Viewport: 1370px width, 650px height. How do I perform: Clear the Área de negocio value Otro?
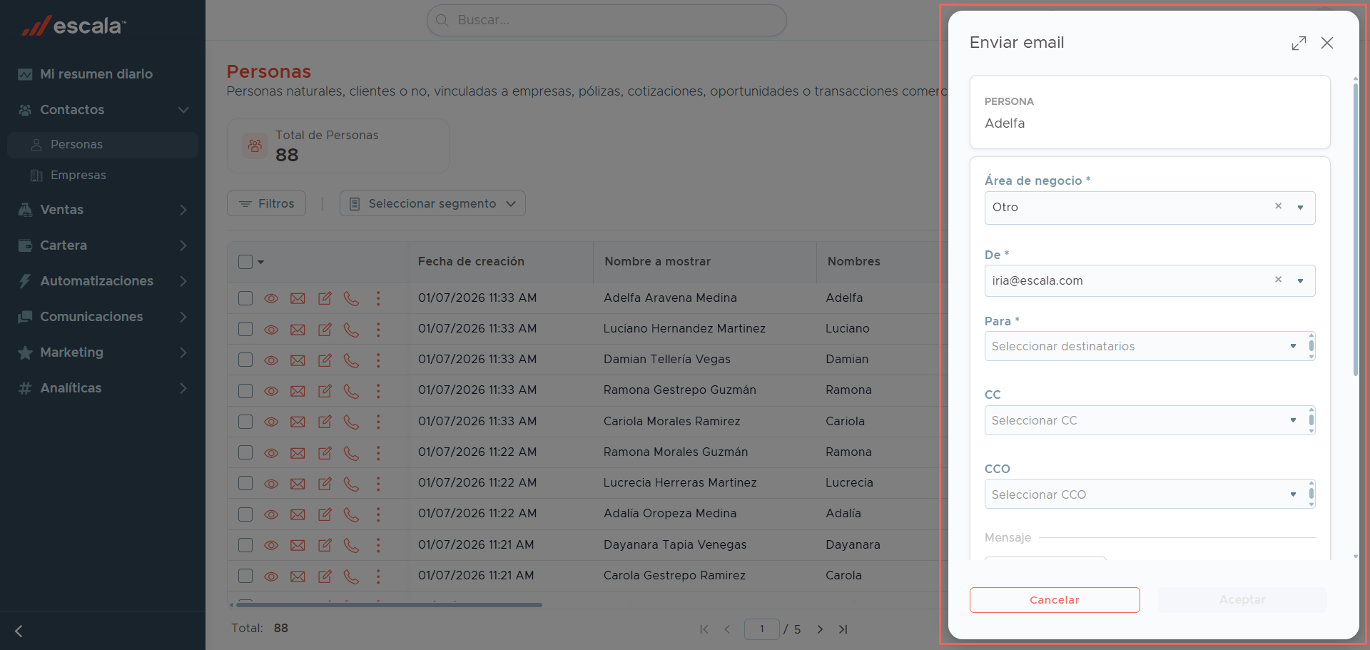pyautogui.click(x=1278, y=206)
